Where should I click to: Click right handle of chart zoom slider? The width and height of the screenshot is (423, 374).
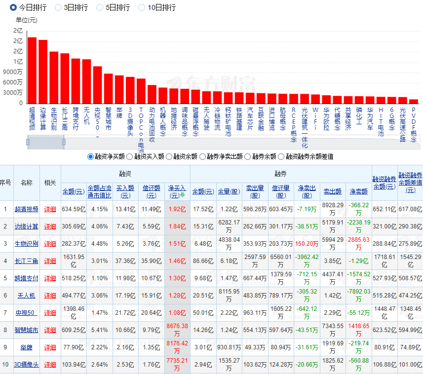pyautogui.click(x=64, y=143)
